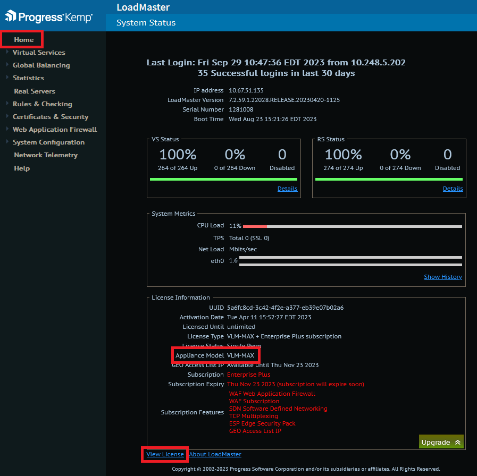The width and height of the screenshot is (477, 476).
Task: Click '274 of 274 Up' text
Action: [343, 168]
